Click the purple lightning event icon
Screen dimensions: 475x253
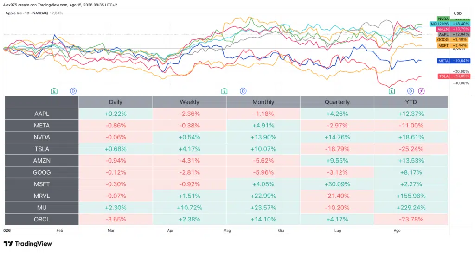click(x=421, y=91)
